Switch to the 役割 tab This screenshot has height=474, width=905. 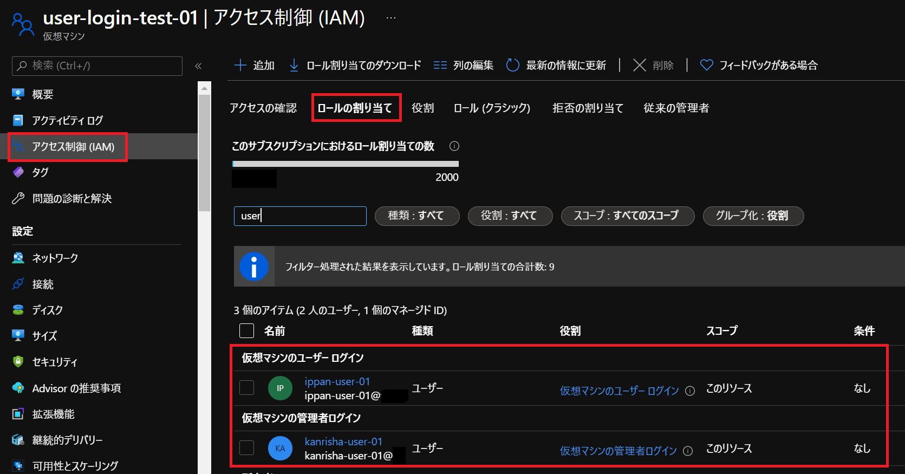click(422, 108)
